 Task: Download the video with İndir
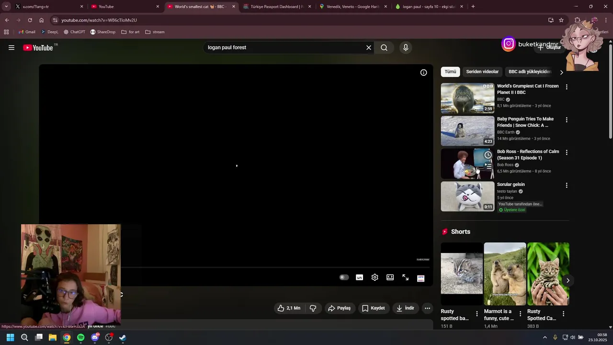tap(405, 308)
